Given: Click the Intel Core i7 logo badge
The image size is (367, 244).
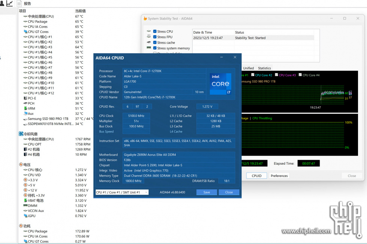Looking at the screenshot, I should click(221, 84).
